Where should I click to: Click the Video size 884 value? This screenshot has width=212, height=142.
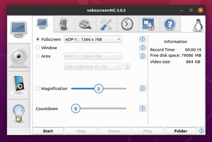(x=189, y=62)
